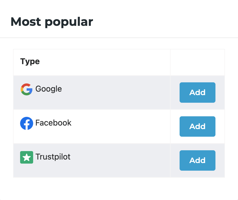Click the Facebook name text
238x200 pixels.
[53, 123]
